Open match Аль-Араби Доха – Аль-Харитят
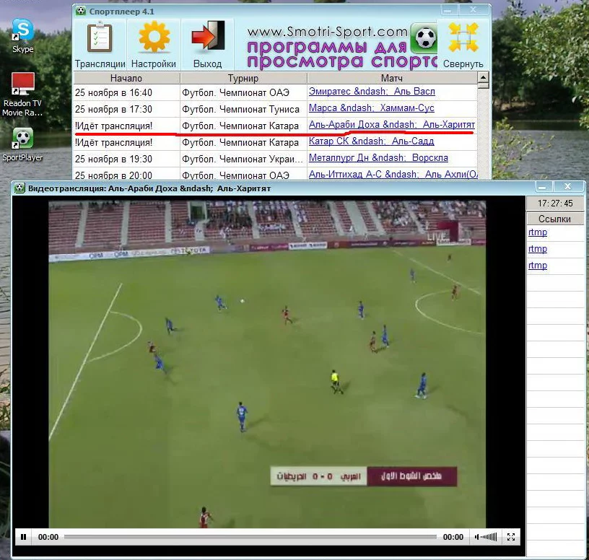The width and height of the screenshot is (589, 560). click(392, 124)
